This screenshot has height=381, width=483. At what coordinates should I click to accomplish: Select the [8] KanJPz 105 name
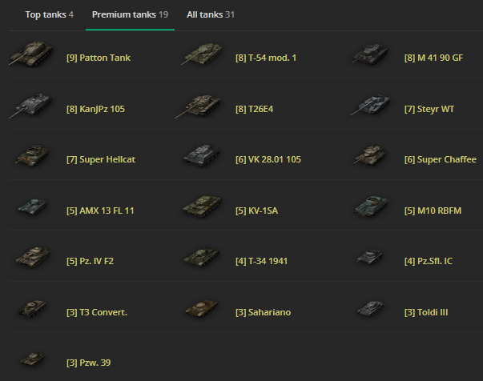coord(96,109)
